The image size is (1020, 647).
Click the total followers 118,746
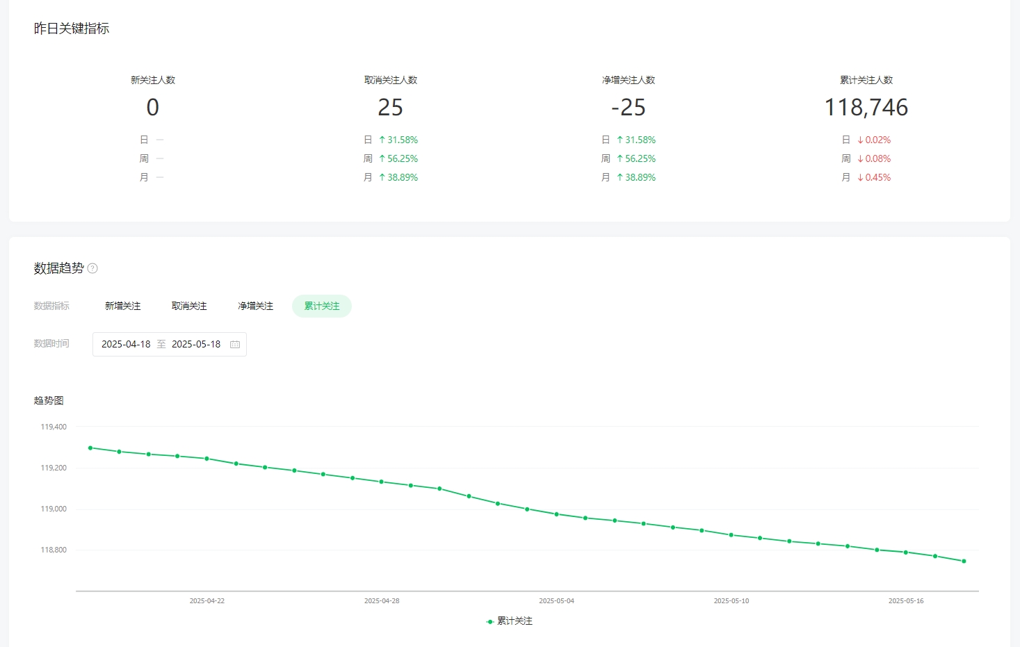pyautogui.click(x=866, y=107)
